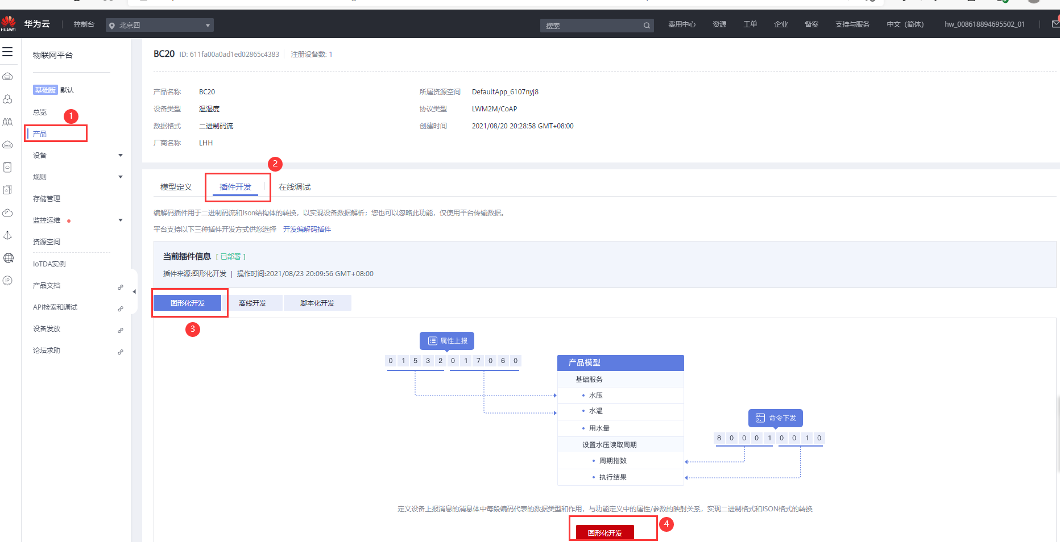
Task: Open external link icon next to 产品文档
Action: (121, 287)
